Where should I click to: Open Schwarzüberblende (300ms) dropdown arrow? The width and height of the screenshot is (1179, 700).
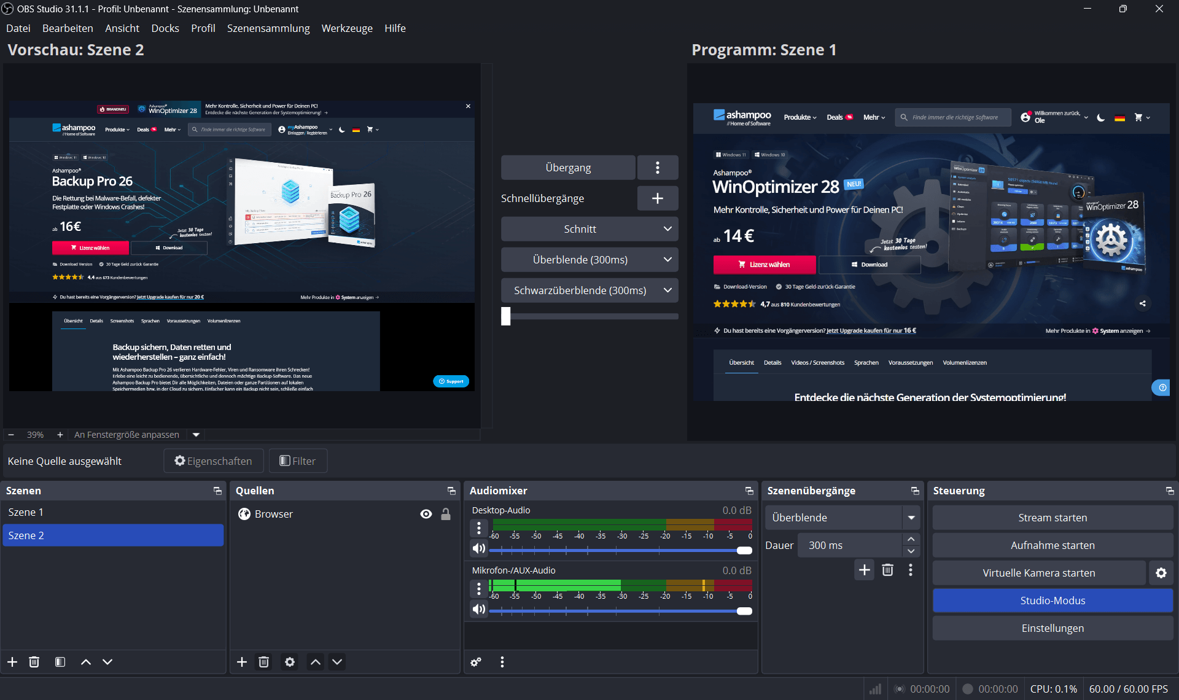tap(667, 290)
